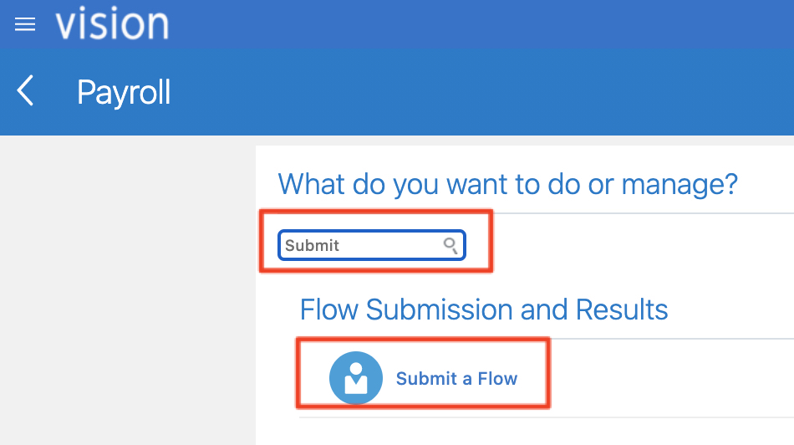Select the Flow Submission and Results heading
Viewport: 794px width, 445px height.
coord(484,309)
